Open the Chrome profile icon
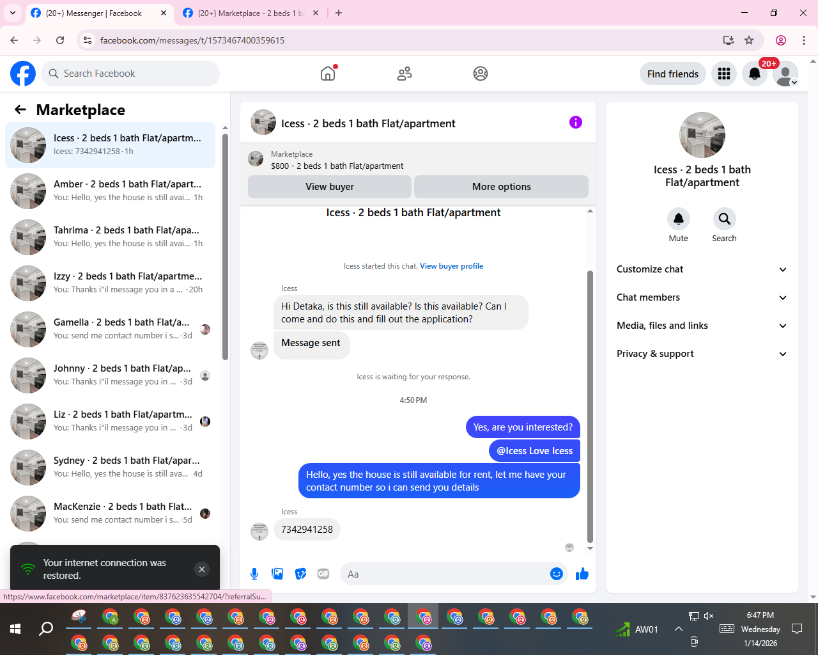818x655 pixels. coord(781,40)
